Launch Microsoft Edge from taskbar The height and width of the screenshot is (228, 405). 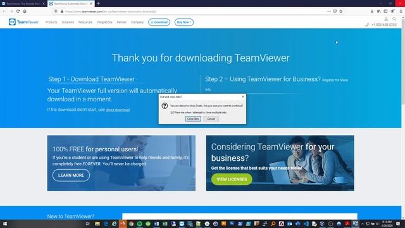tap(106, 224)
